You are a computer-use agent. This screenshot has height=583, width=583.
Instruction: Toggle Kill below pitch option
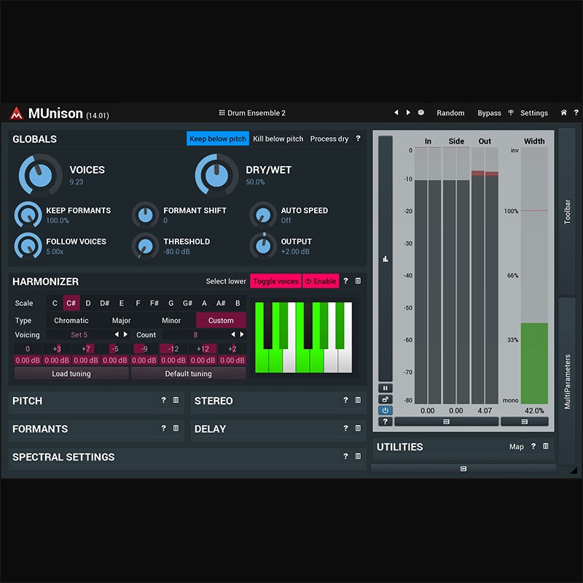278,138
